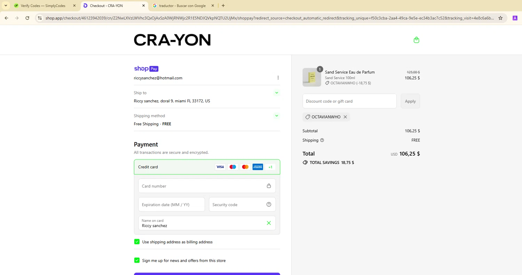The image size is (522, 275).
Task: Click the riccysanchez@hotmail.com email text
Action: coord(158,78)
